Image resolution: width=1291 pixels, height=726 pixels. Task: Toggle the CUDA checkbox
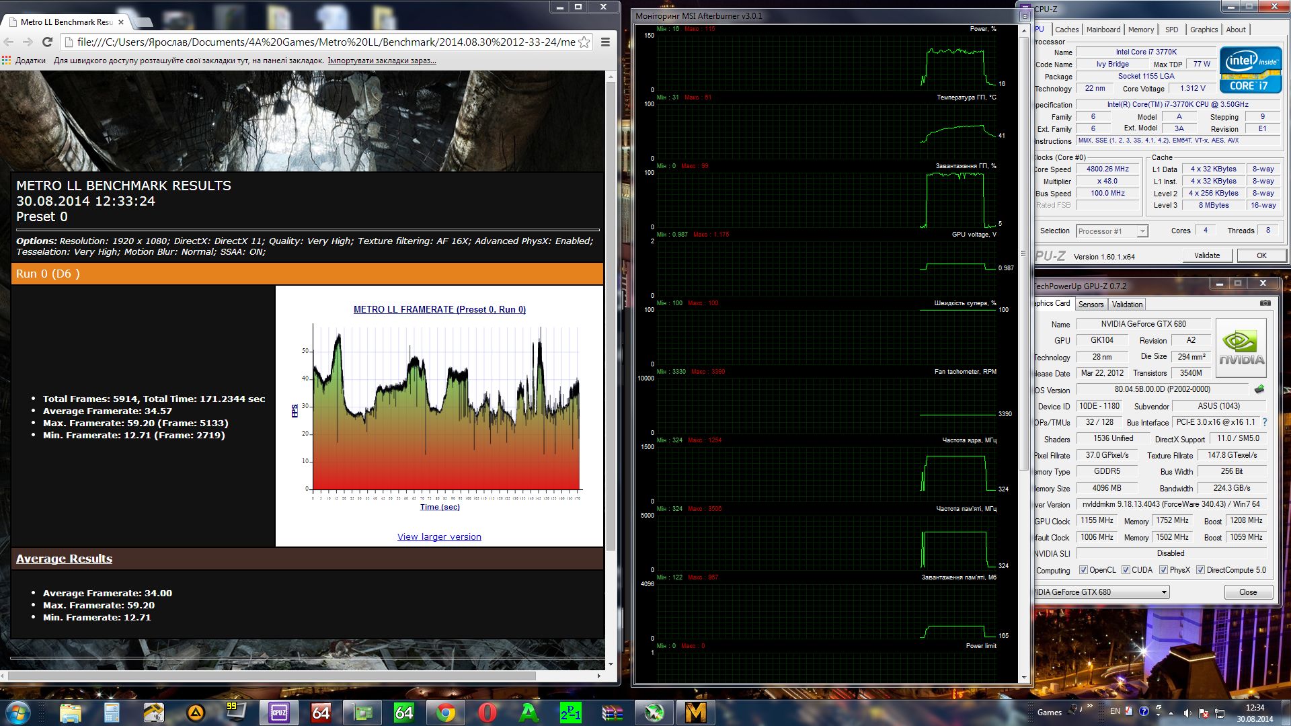pyautogui.click(x=1126, y=570)
